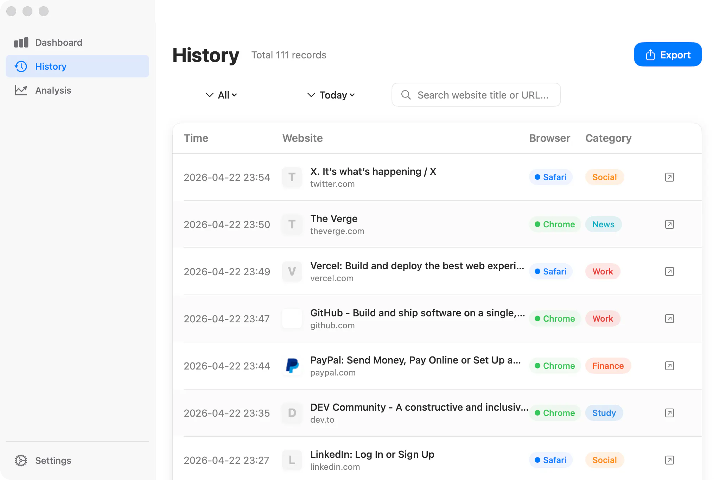Open paypal.com row external link icon

(669, 366)
